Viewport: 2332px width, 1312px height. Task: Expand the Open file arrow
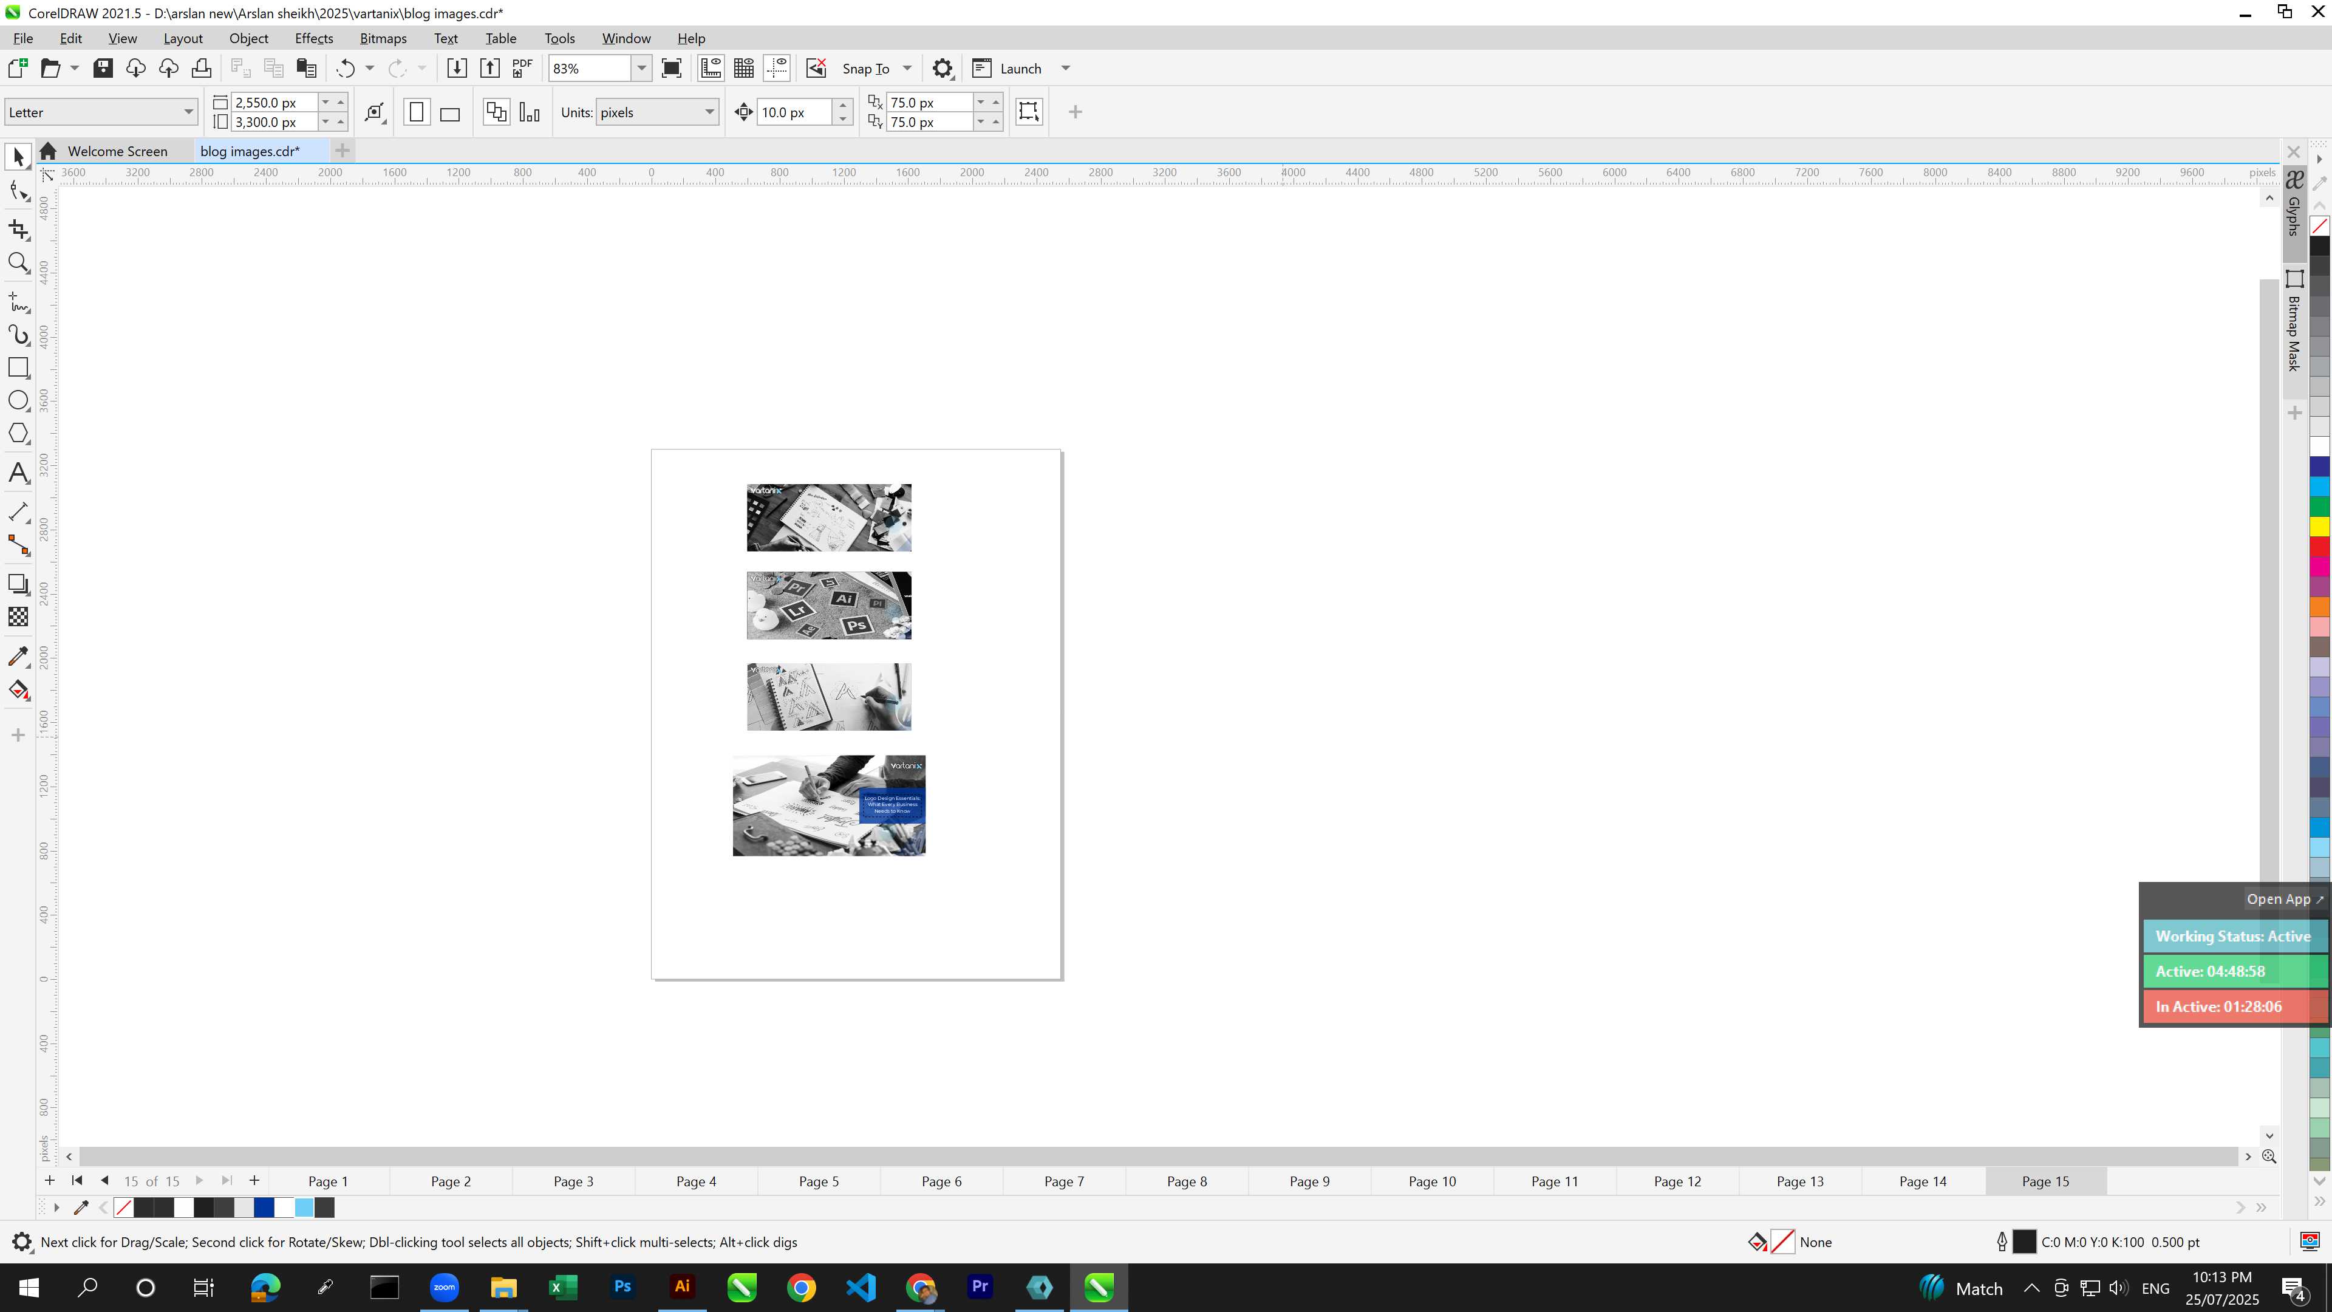pyautogui.click(x=74, y=68)
